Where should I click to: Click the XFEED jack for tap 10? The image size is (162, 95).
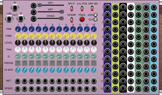(x=80, y=88)
